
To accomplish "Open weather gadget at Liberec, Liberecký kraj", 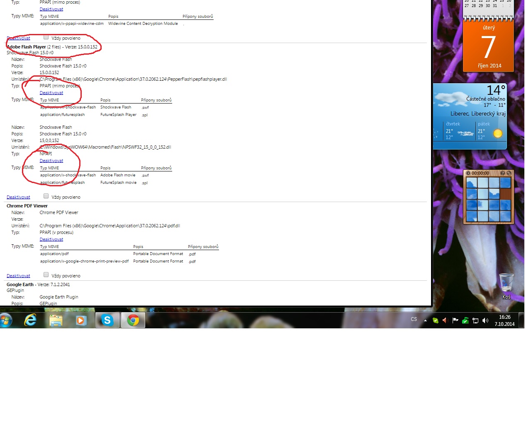I will pyautogui.click(x=478, y=113).
